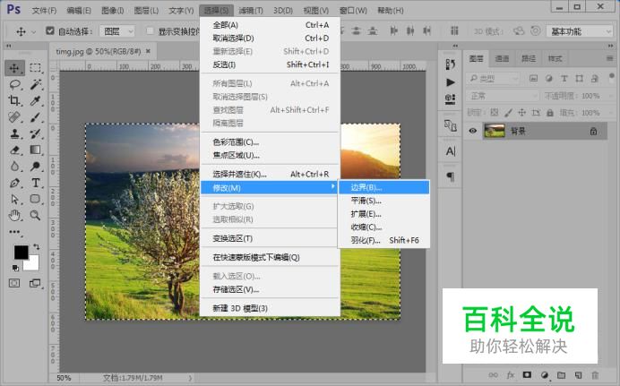Reset default foreground background colors
Screen dimensions: 620x386
pos(15,268)
